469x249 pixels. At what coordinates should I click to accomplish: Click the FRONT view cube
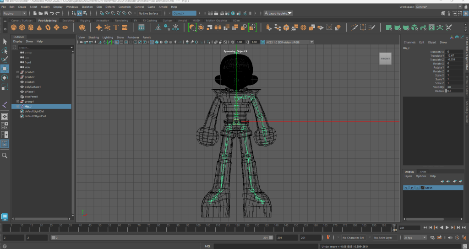tap(385, 59)
